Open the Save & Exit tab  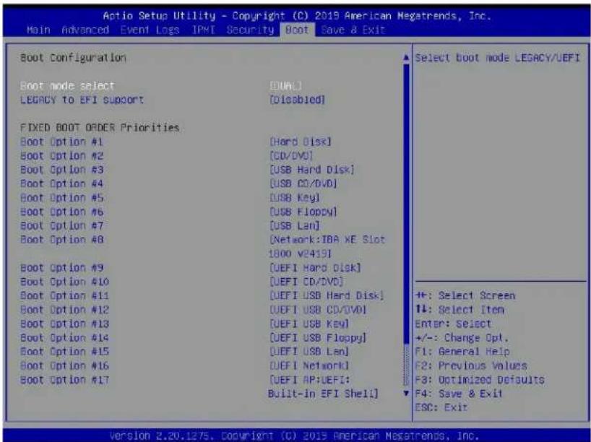(353, 30)
